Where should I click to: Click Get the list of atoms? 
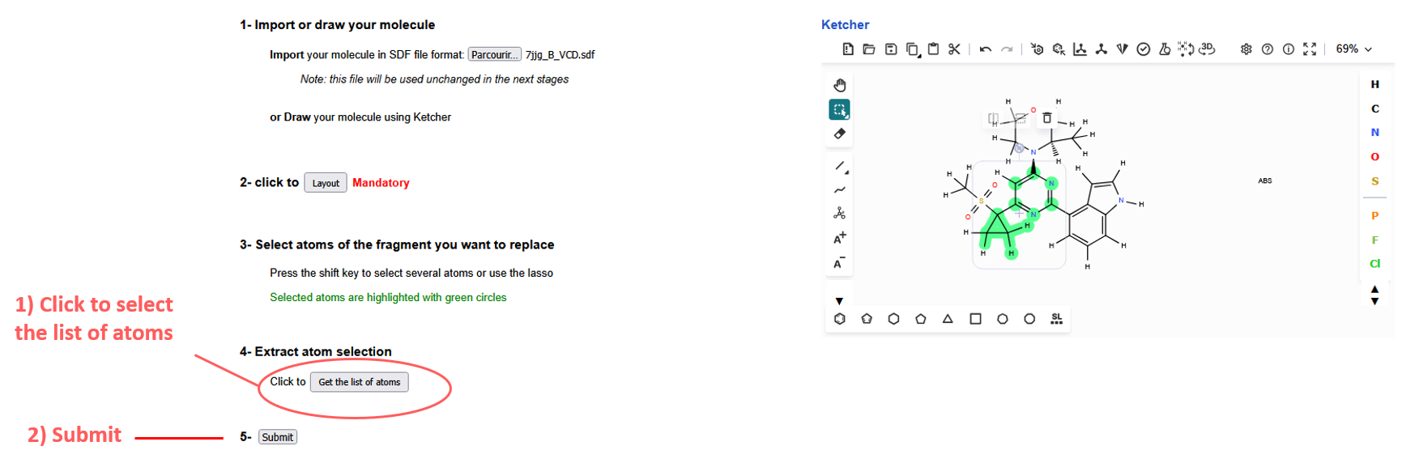[359, 382]
